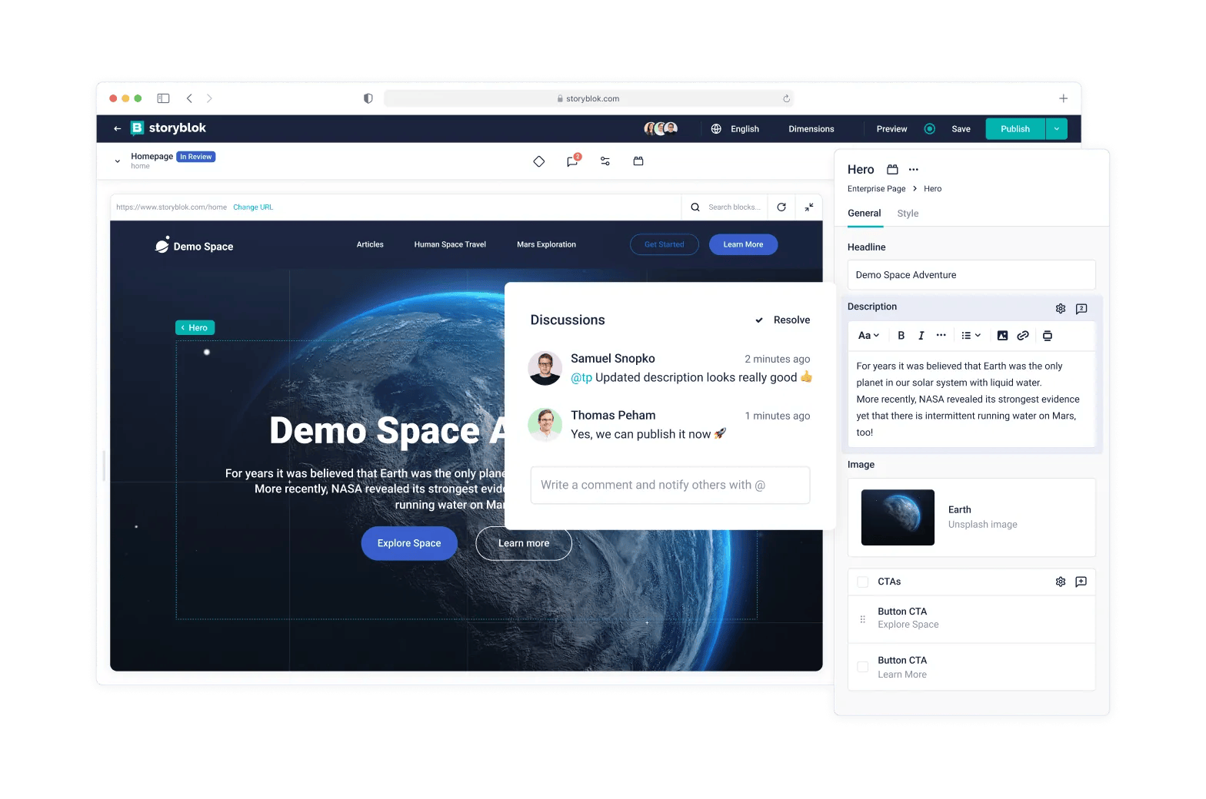Toggle bold formatting in Description editor
The width and height of the screenshot is (1206, 799).
(901, 336)
